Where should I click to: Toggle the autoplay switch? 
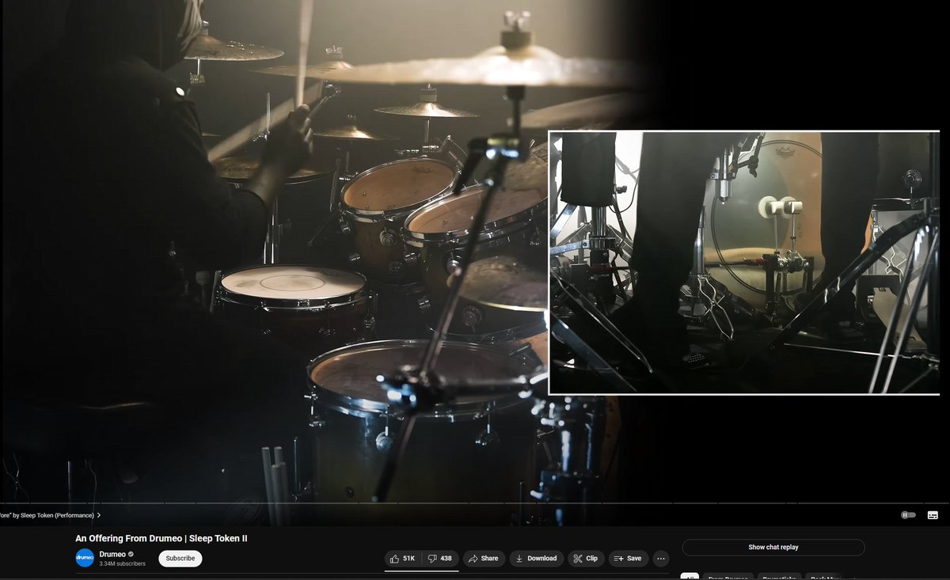click(908, 515)
